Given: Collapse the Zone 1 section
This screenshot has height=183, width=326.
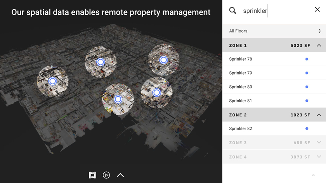Looking at the screenshot, I should pyautogui.click(x=319, y=46).
